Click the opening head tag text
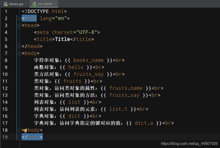The height and width of the screenshot is (148, 220). click(x=31, y=25)
